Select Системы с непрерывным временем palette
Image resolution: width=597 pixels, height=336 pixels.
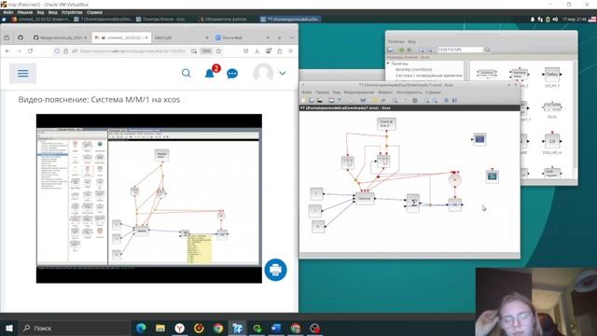click(x=429, y=76)
